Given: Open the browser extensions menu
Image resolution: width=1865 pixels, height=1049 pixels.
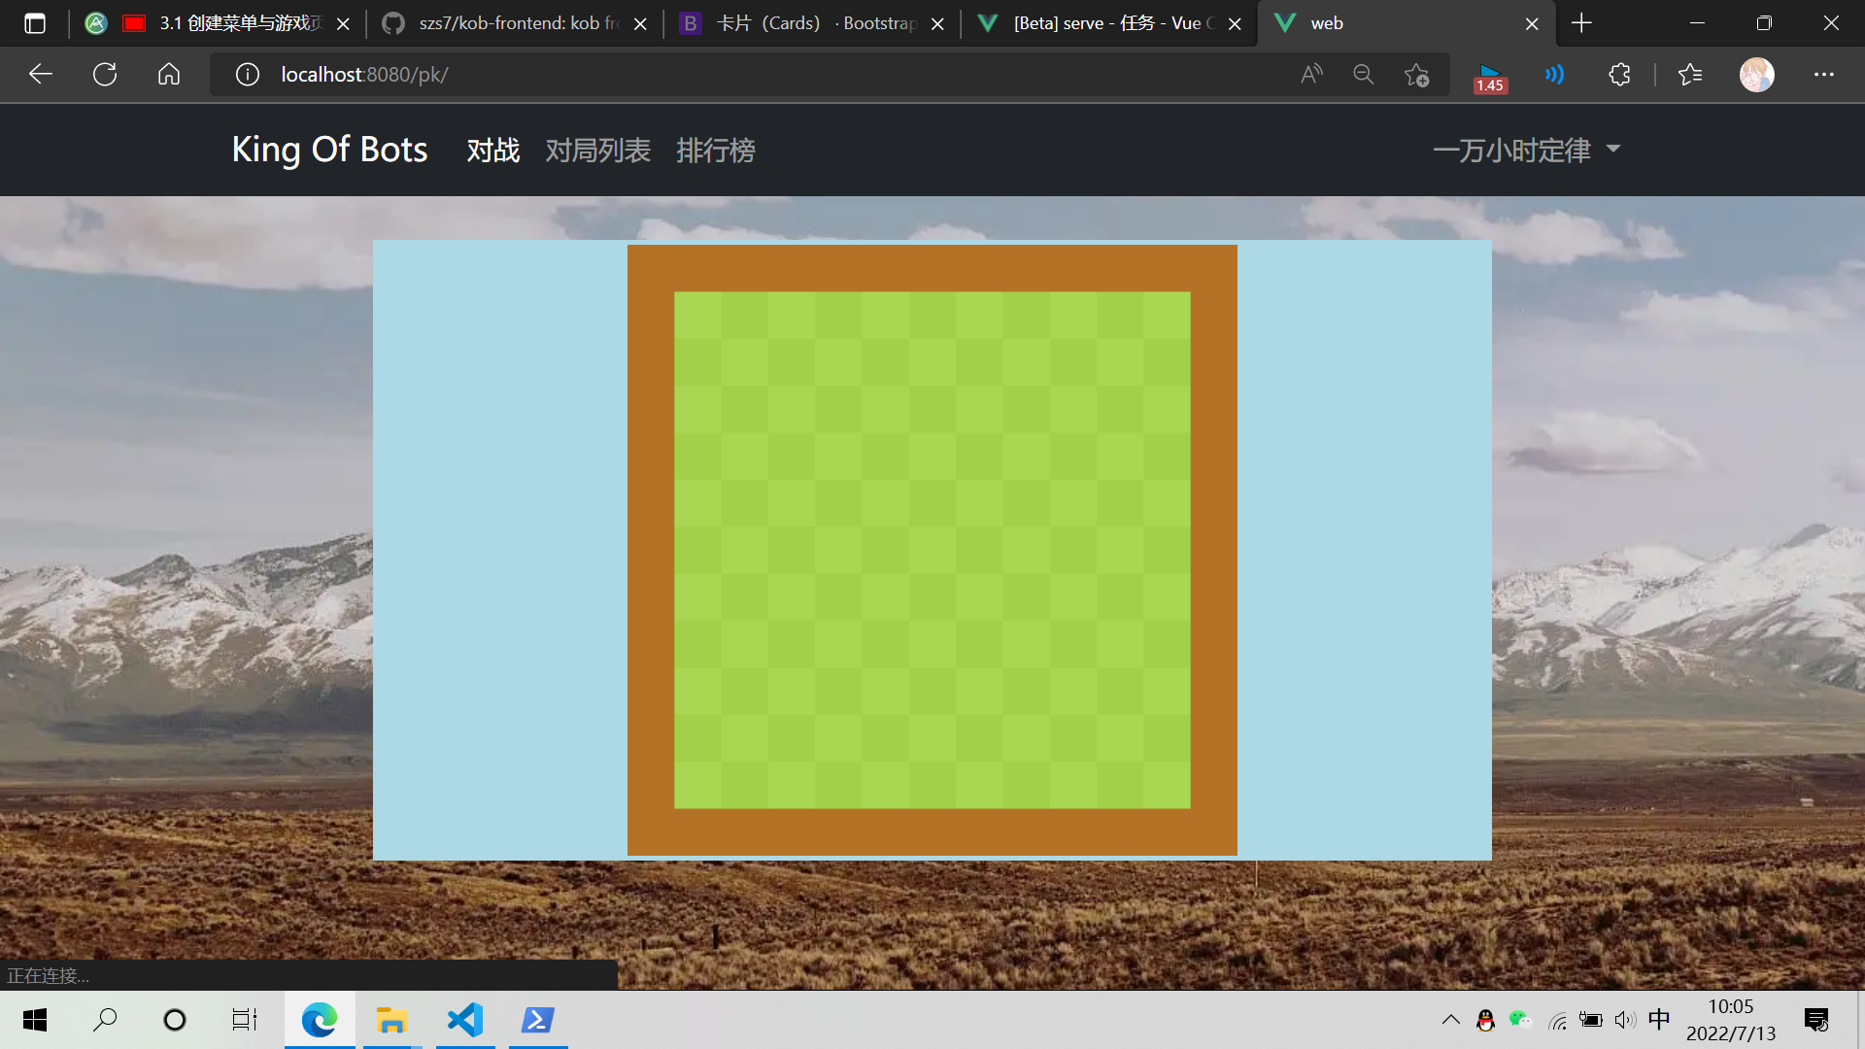Looking at the screenshot, I should [x=1619, y=74].
